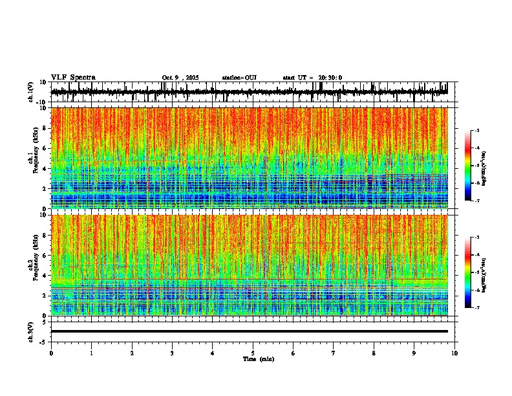
Task: Click the "-3" label on ch.1 color scale
Action: (x=477, y=130)
